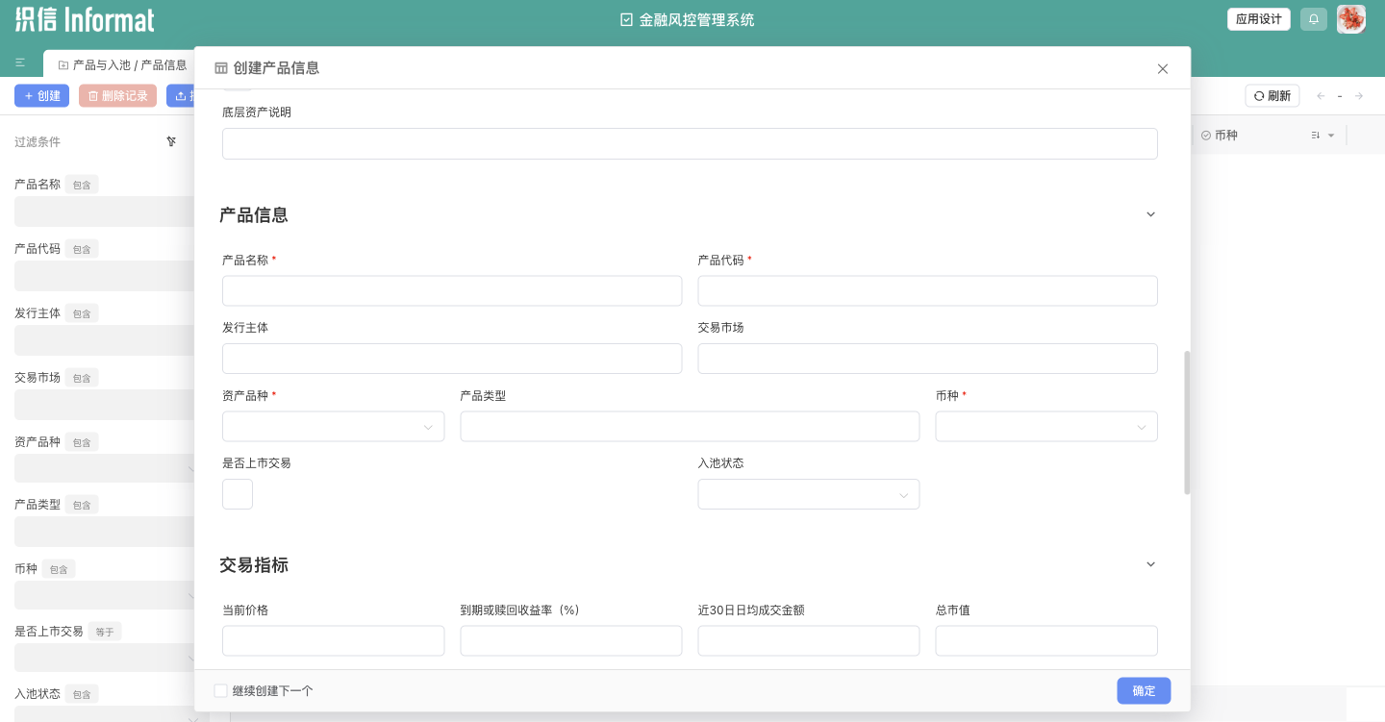Focus the 当前价格 input

tap(333, 641)
